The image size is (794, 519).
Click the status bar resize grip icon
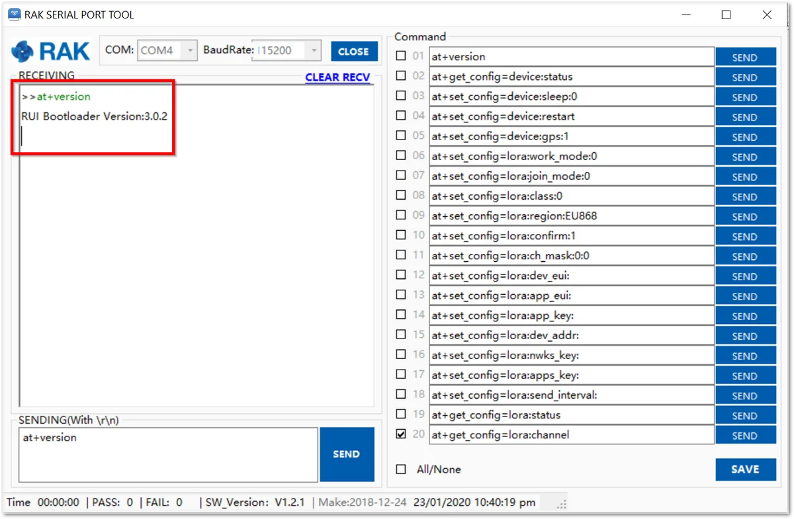[x=561, y=505]
